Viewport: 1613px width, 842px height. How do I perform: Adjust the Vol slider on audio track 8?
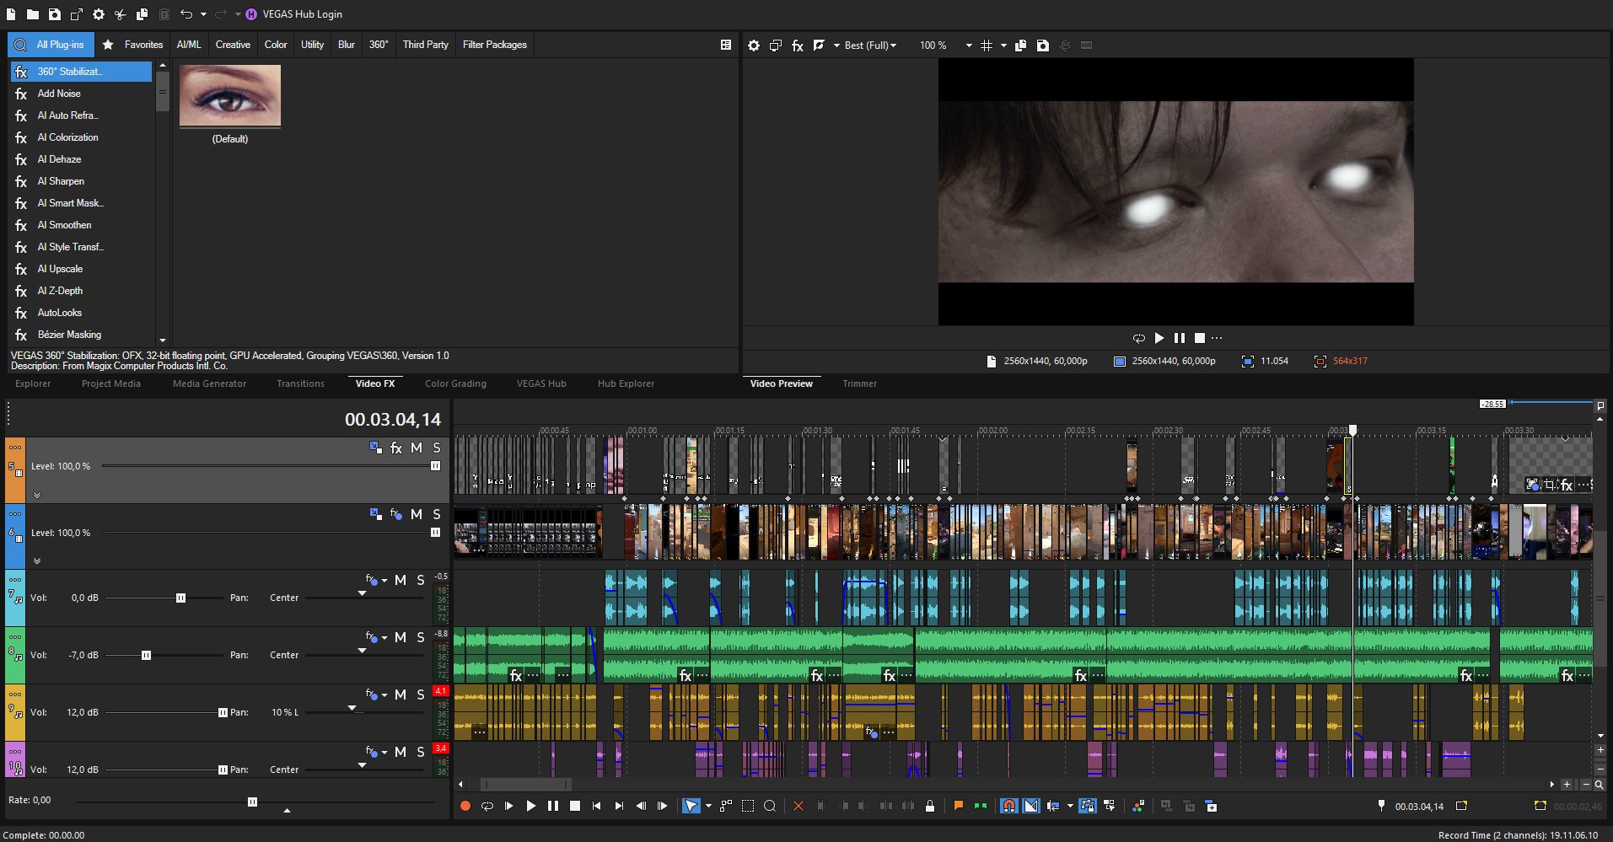146,655
